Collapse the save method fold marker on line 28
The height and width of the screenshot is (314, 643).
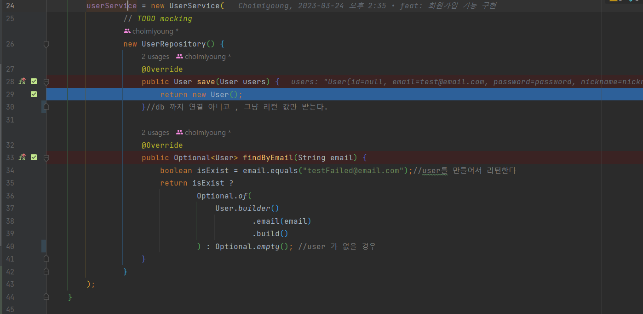coord(46,82)
